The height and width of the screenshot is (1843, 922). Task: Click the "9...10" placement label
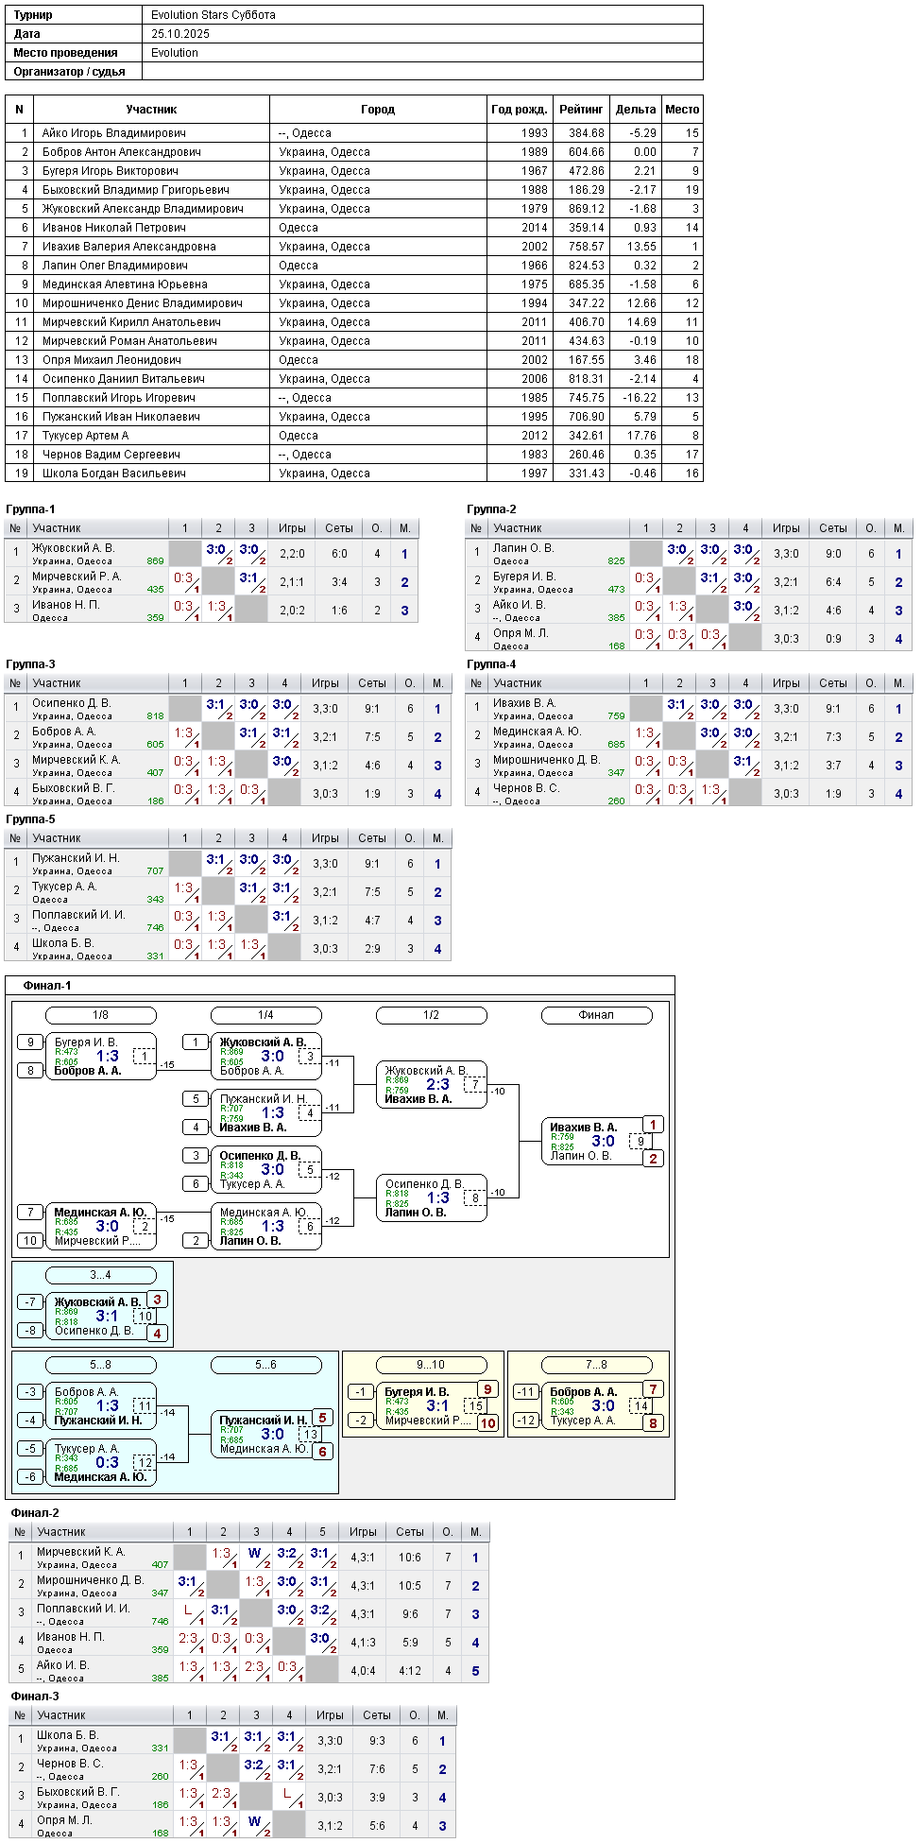point(431,1365)
